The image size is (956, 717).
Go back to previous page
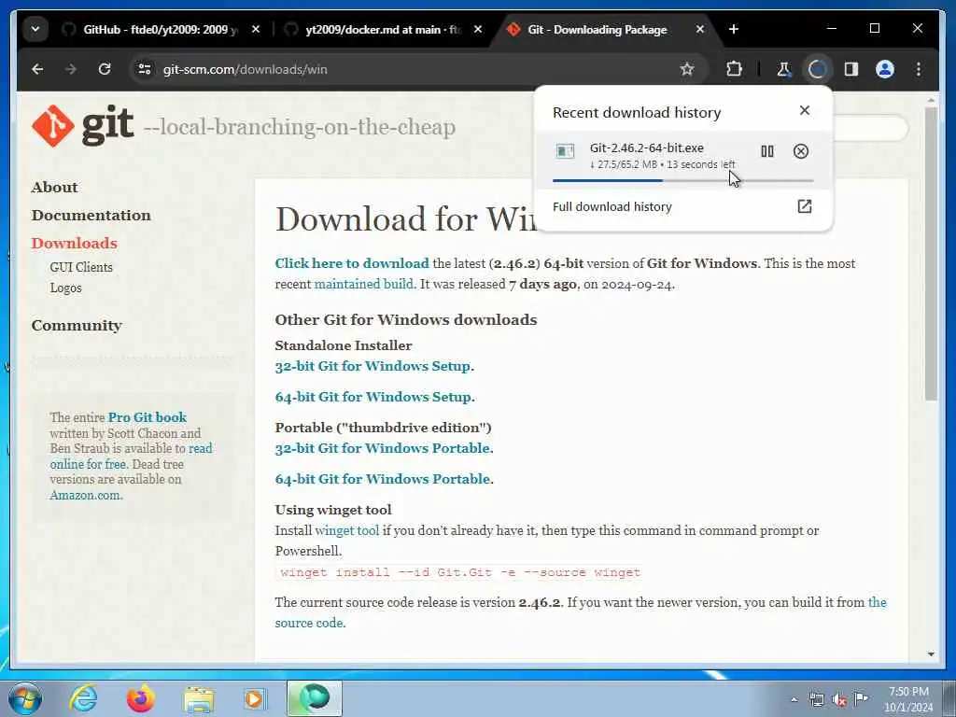click(37, 69)
